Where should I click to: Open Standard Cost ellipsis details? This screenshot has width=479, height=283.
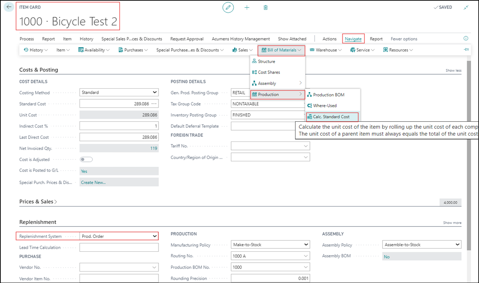(154, 104)
